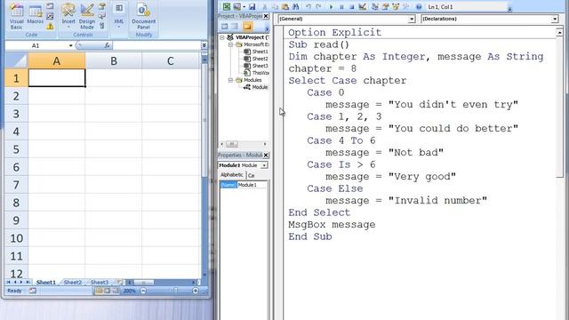Click the Cut scissors icon in VBA toolbar
This screenshot has width=569, height=320.
(x=265, y=6)
